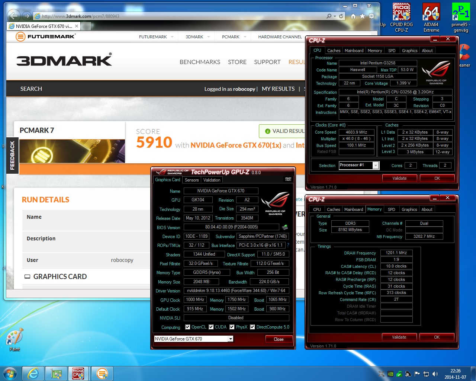Click the BIOS save chip icon in GPU-Z
476x381 pixels.
pos(285,227)
